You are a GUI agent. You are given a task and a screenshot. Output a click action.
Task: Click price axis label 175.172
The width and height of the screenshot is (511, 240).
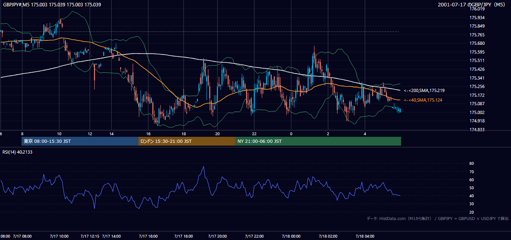[477, 95]
